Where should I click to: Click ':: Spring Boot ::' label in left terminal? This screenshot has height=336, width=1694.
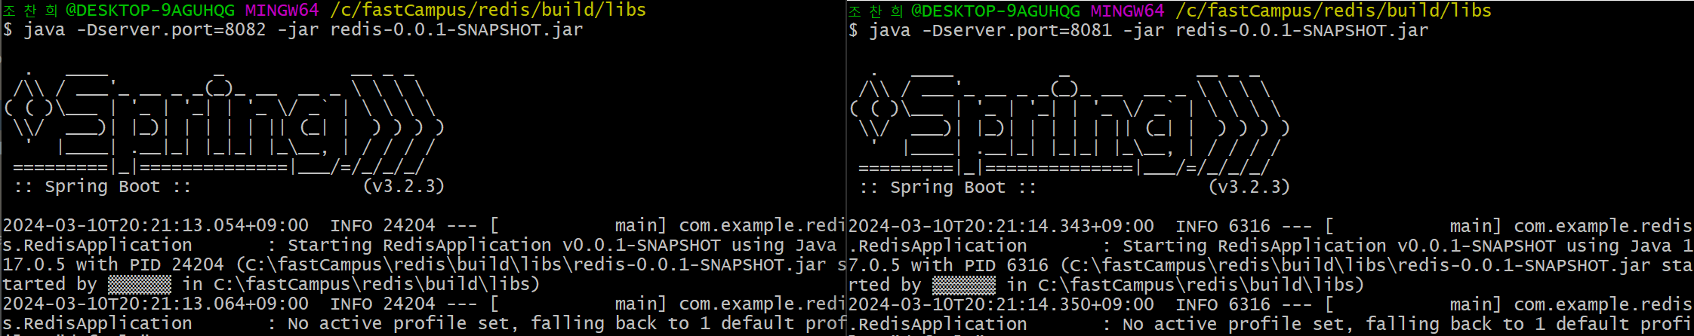point(103,186)
